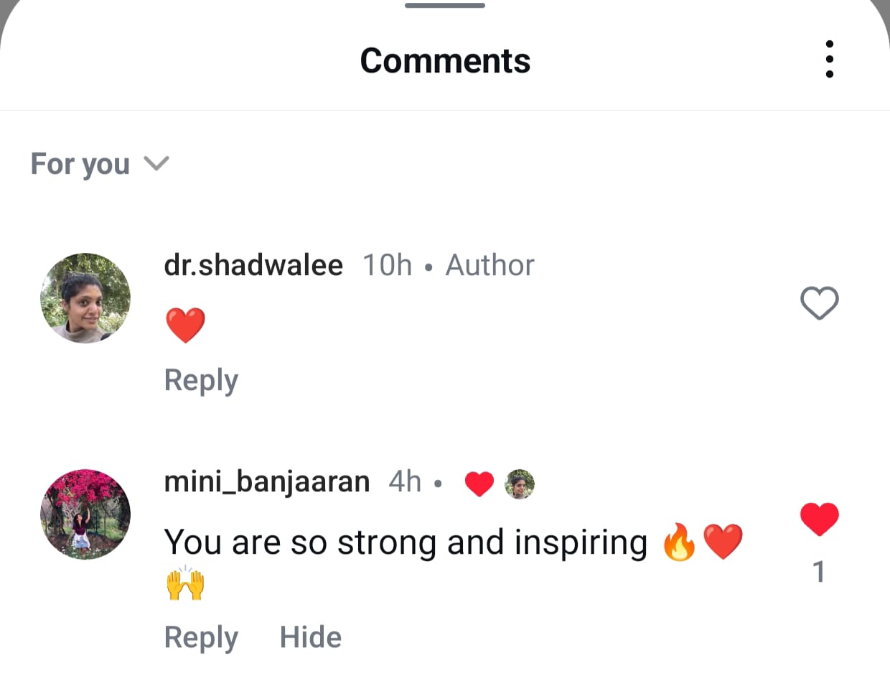Open the three-dot options menu
This screenshot has height=689, width=890.
(830, 59)
